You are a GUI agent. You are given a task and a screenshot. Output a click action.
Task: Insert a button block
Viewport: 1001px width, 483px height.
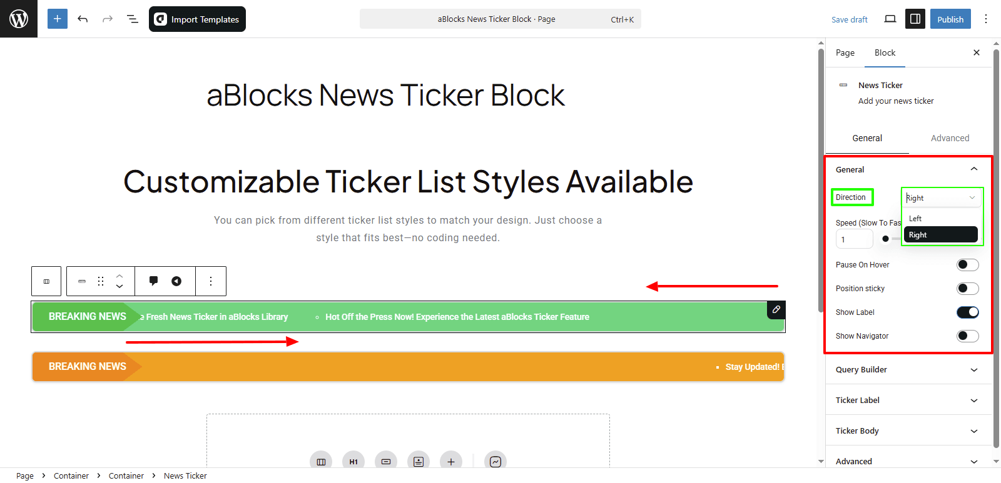click(x=386, y=462)
